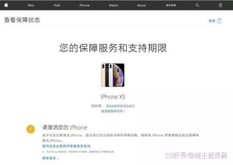This screenshot has height=165, width=233.
Task: Open the 查找无线运营商并查看服务选项 link
Action: 66,146
